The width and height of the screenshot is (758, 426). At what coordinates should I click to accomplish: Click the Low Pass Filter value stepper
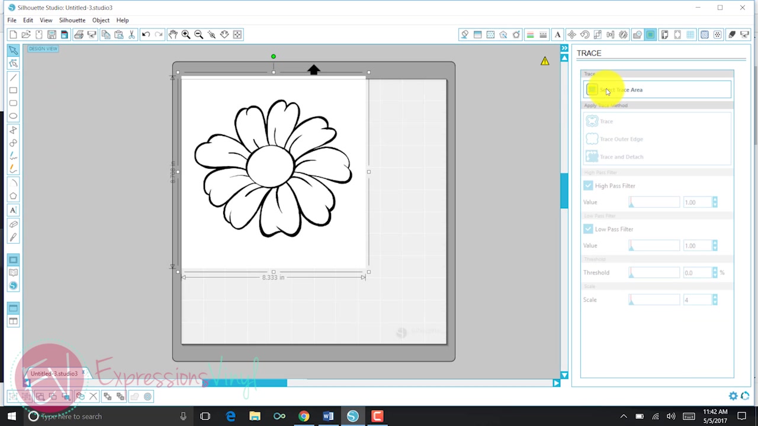click(x=715, y=246)
